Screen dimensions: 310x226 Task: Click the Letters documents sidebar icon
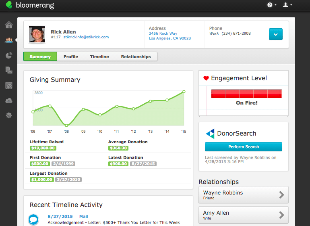tap(8, 70)
